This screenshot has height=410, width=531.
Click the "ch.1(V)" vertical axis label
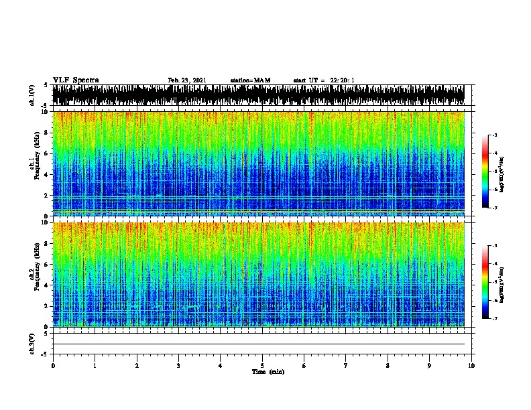32,95
